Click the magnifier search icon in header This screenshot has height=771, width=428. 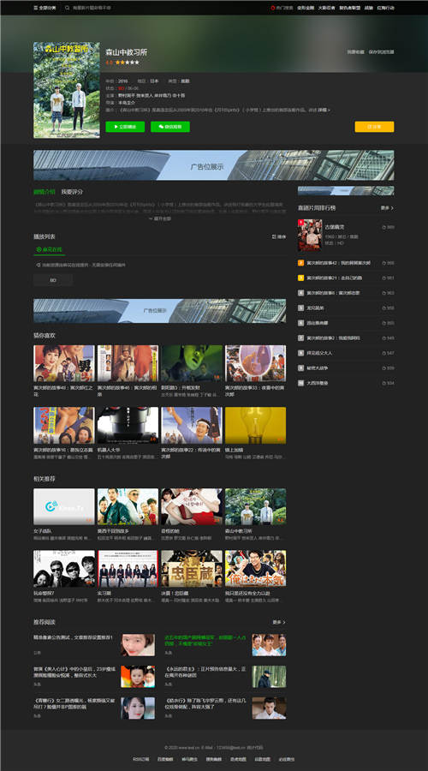68,8
